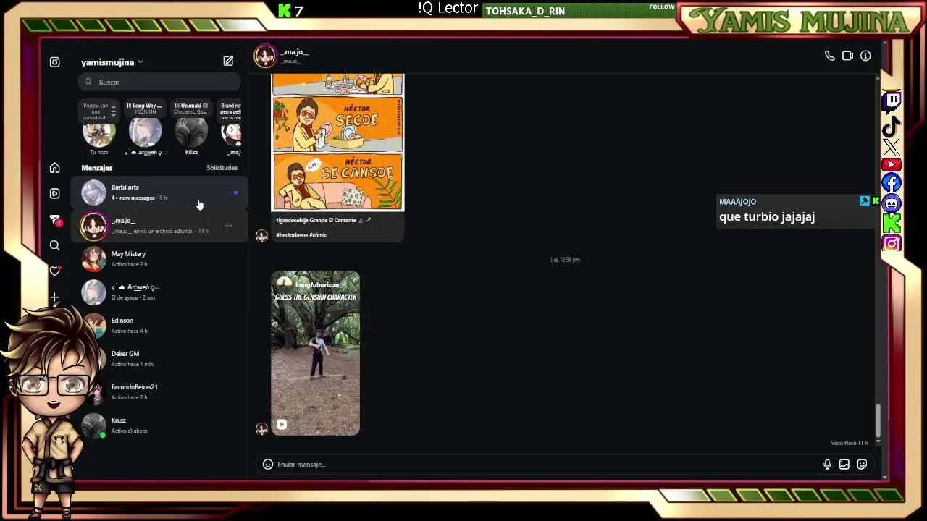This screenshot has width=927, height=521.
Task: Open the Solicitudes message requests
Action: pos(222,168)
